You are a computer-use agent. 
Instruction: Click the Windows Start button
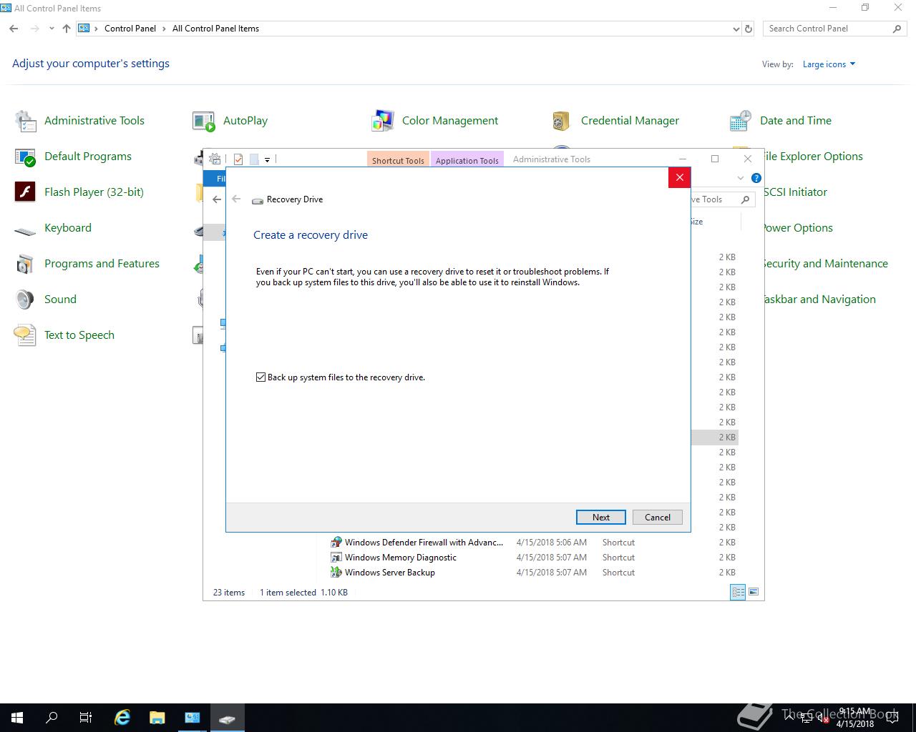(x=17, y=718)
